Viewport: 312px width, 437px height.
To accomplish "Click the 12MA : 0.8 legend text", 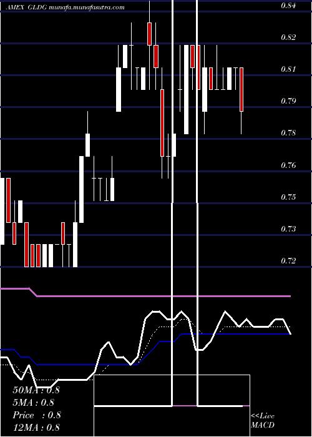I will (x=36, y=427).
